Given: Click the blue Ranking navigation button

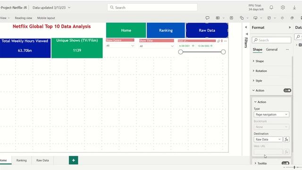Looking at the screenshot, I should click(166, 30).
